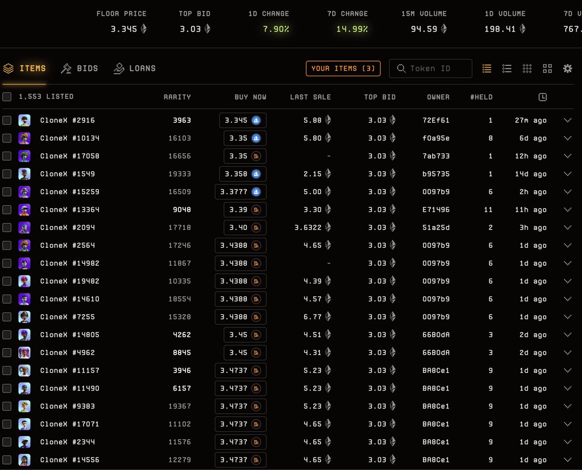
Task: Open the CloneX #17071 item name
Action: [x=69, y=424]
